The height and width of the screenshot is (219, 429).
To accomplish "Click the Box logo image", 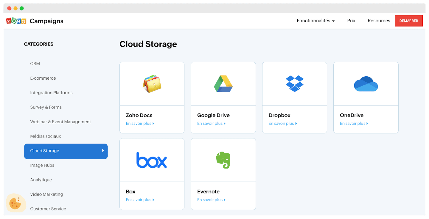I will coord(152,160).
